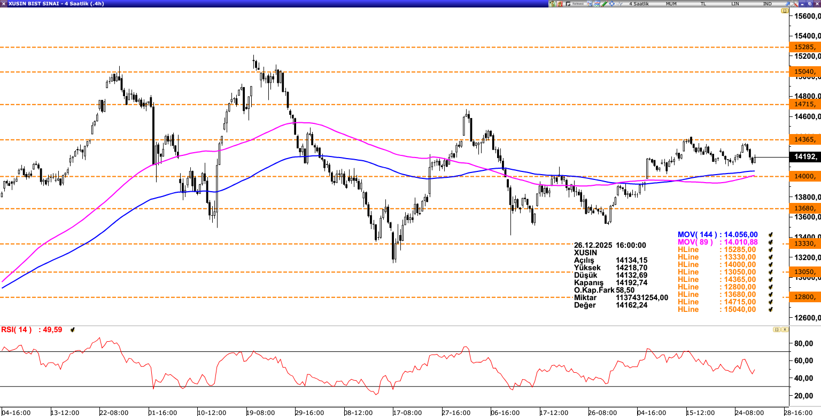Open the pulse-line indicator icon in toolbar
The width and height of the screenshot is (821, 416).
(x=619, y=4)
